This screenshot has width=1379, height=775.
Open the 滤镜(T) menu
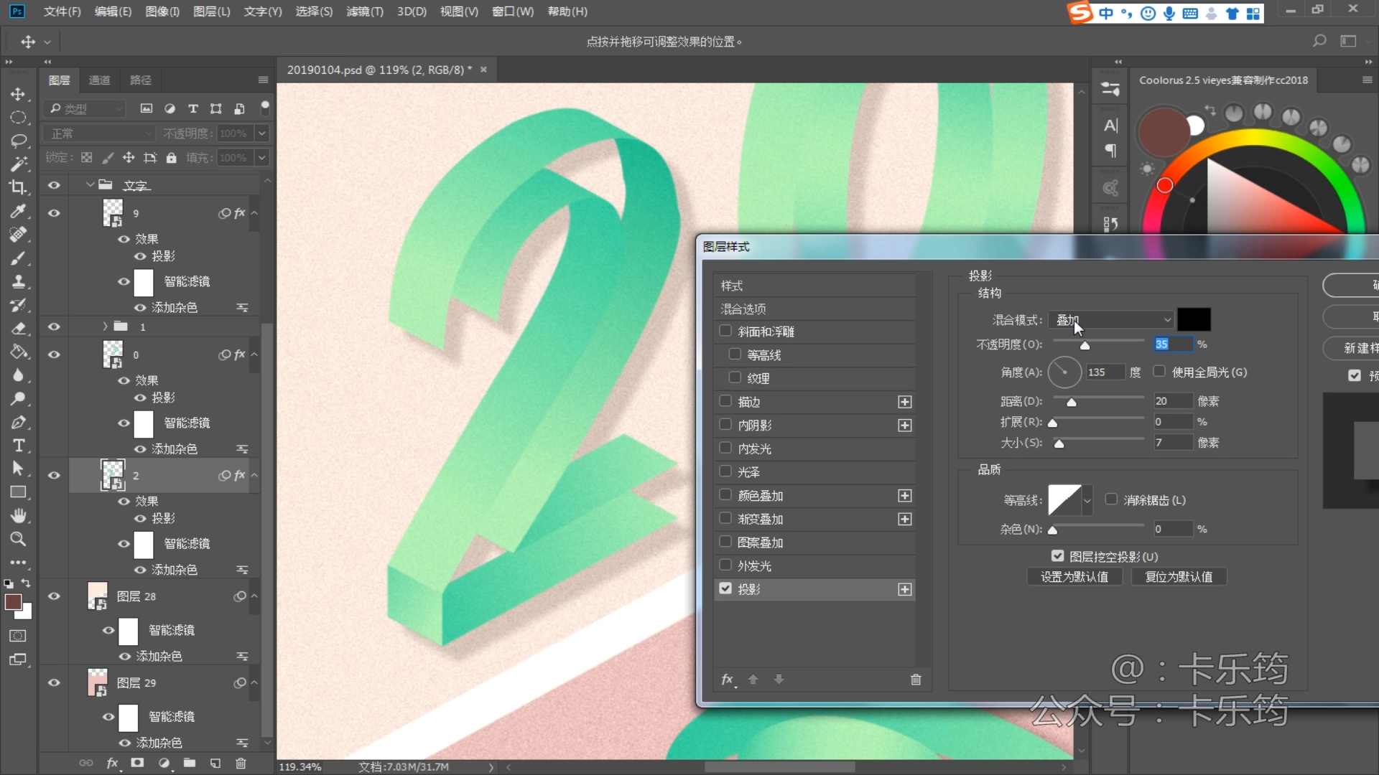[364, 11]
